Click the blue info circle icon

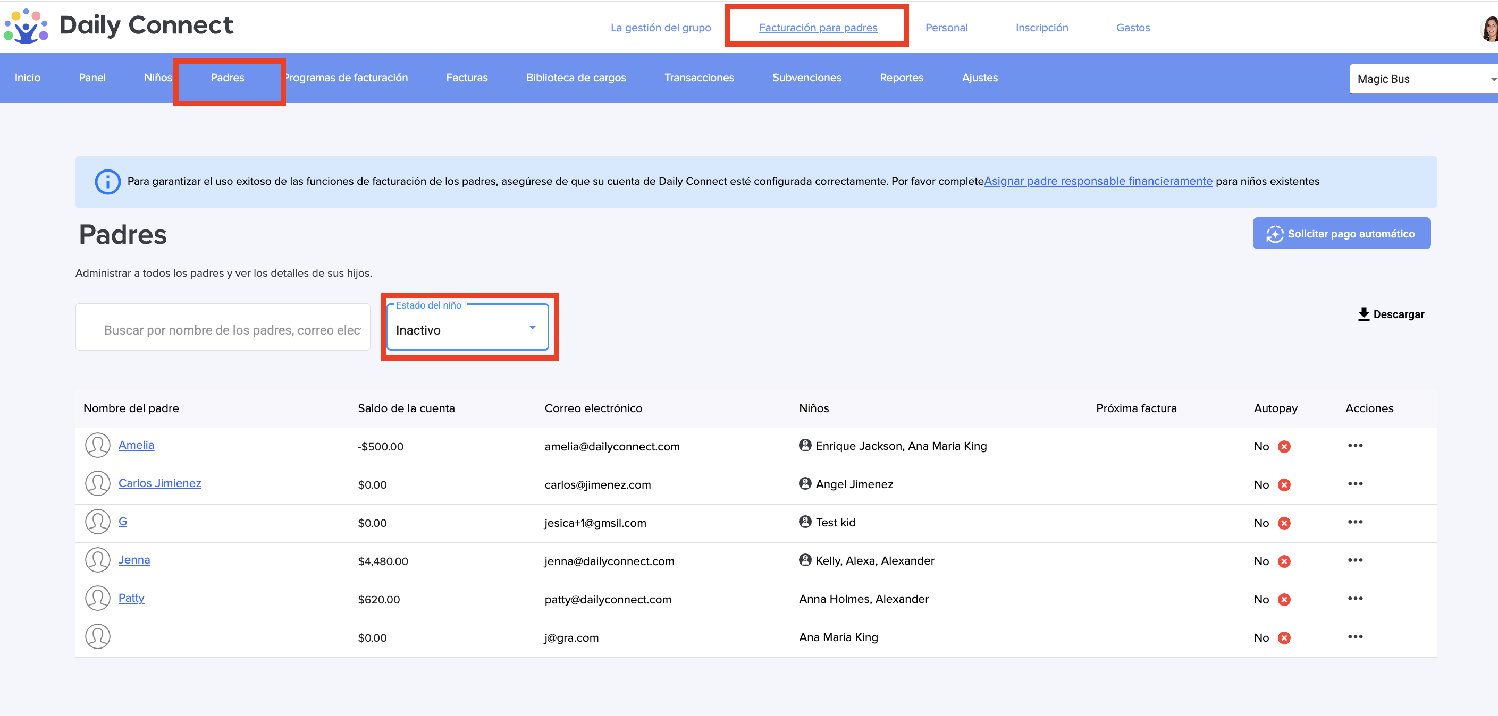pos(107,182)
